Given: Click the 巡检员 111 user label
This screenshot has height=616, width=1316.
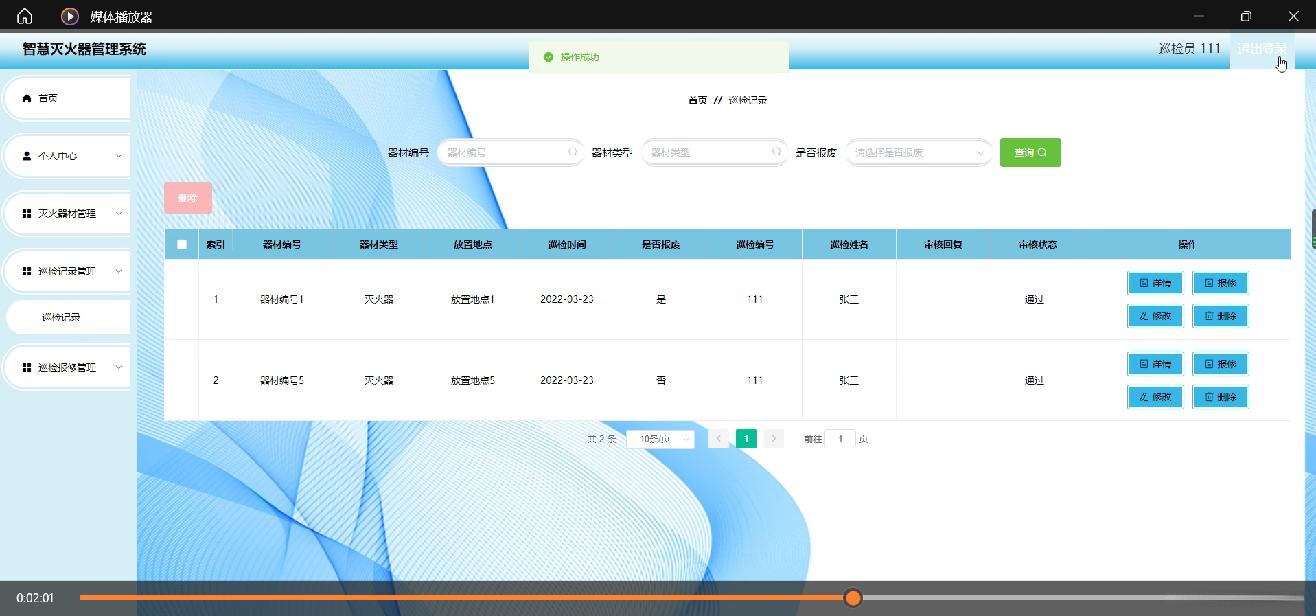Looking at the screenshot, I should 1190,49.
